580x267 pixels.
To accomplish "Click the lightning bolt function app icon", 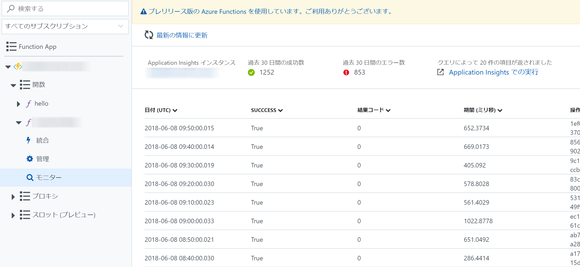I will [x=18, y=66].
